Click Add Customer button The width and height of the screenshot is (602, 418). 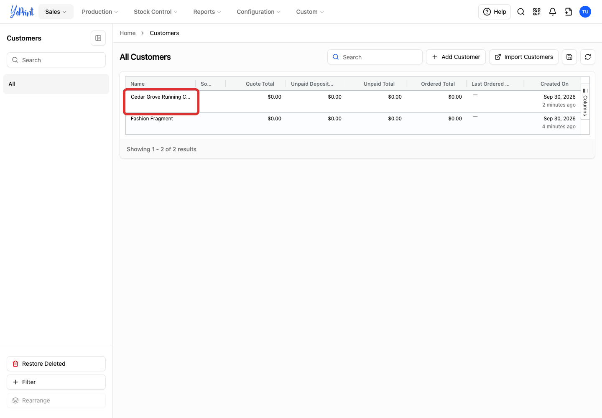456,57
